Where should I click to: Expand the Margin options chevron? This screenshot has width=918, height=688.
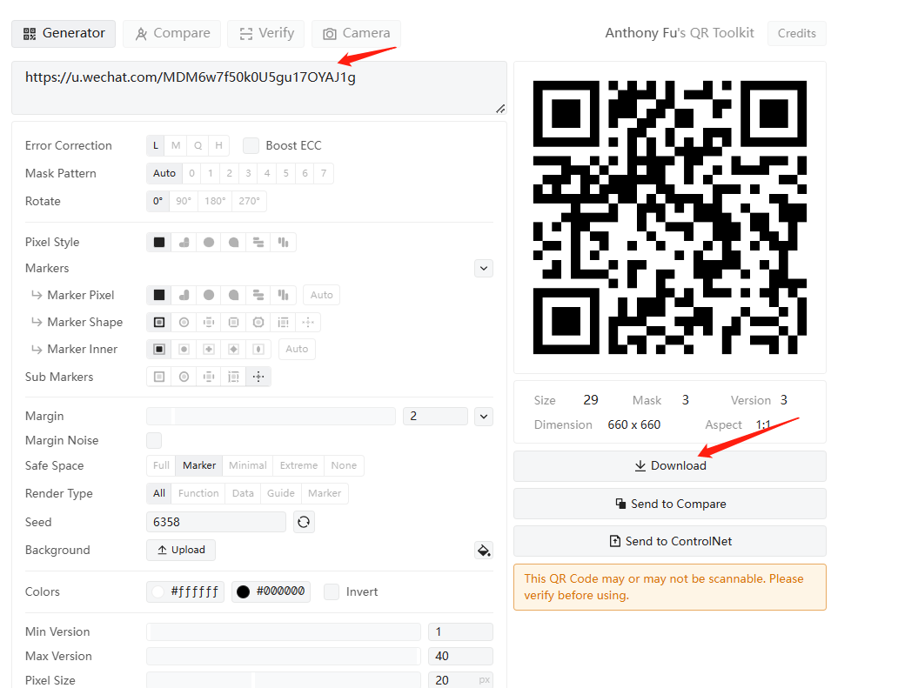(x=484, y=417)
